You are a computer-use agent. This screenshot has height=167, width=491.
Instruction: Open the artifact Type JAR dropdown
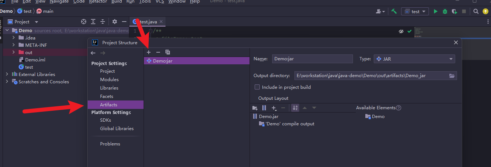pyautogui.click(x=414, y=59)
